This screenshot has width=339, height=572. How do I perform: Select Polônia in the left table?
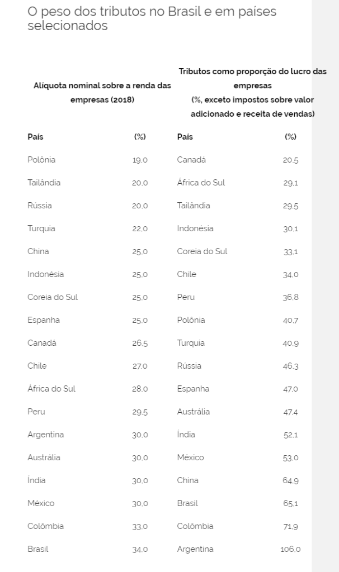click(41, 160)
